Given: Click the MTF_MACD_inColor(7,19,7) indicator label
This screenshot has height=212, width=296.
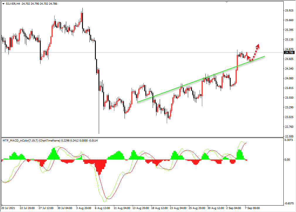Looking at the screenshot, I should pos(20,141).
